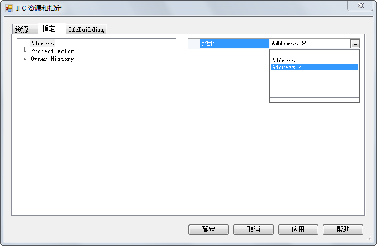
Task: Pick the blank entry in dropdown list
Action: [314, 54]
